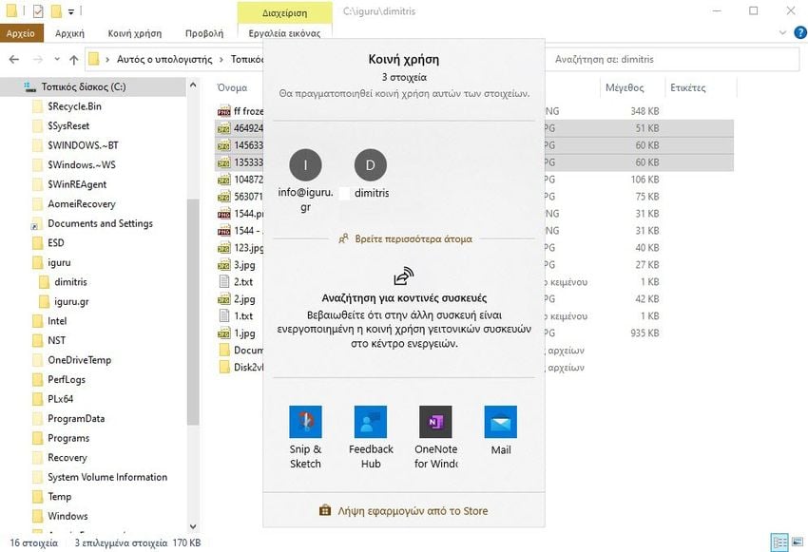
Task: Click the Properties checkmark icon in title bar
Action: pos(38,11)
